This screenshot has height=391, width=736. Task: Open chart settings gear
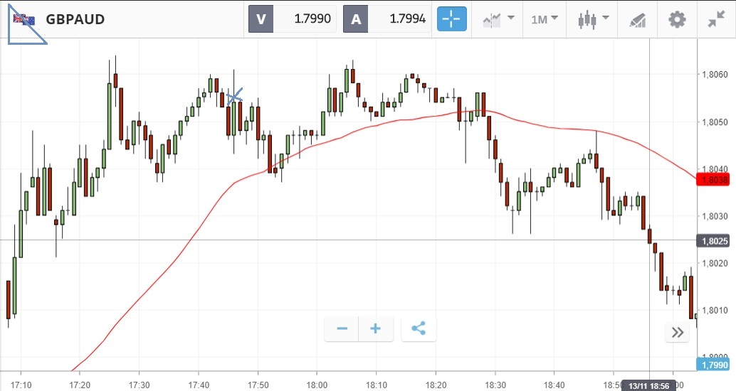coord(676,19)
